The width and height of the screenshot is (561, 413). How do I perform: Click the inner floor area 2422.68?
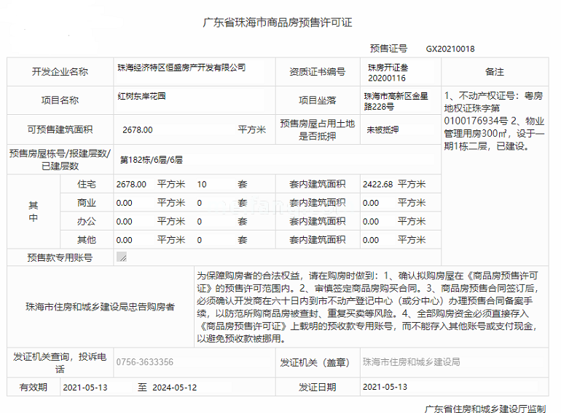tap(377, 184)
